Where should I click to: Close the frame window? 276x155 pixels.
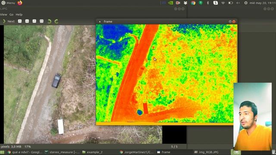pyautogui.click(x=234, y=22)
